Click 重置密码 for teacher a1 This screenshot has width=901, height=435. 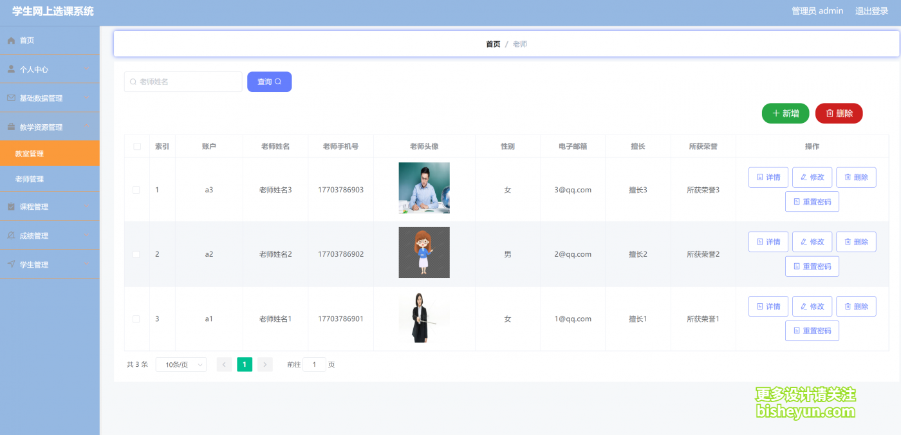(x=812, y=331)
